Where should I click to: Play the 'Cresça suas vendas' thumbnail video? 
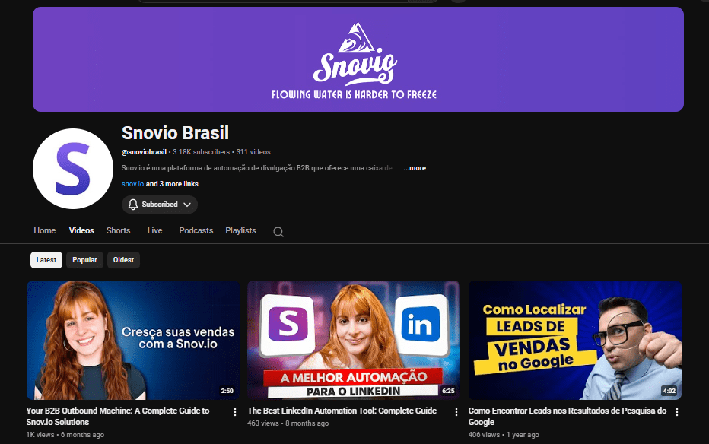pyautogui.click(x=133, y=340)
